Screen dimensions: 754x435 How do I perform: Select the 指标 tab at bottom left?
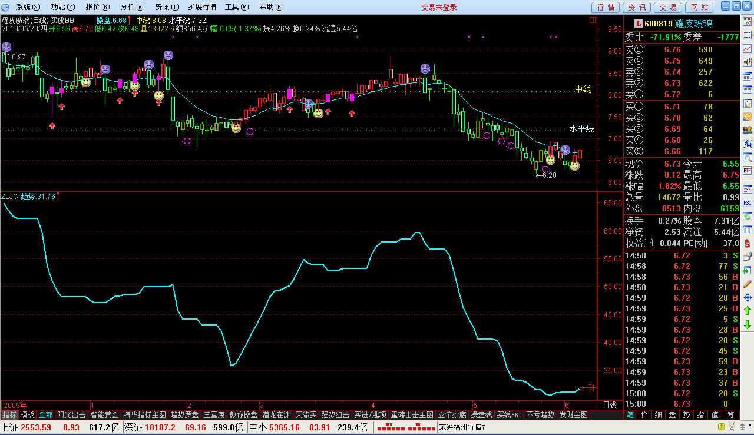pos(9,415)
